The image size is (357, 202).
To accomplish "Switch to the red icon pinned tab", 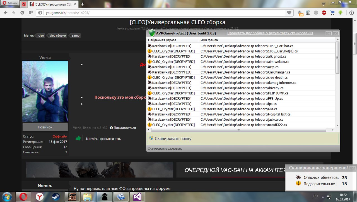I will (24, 4).
